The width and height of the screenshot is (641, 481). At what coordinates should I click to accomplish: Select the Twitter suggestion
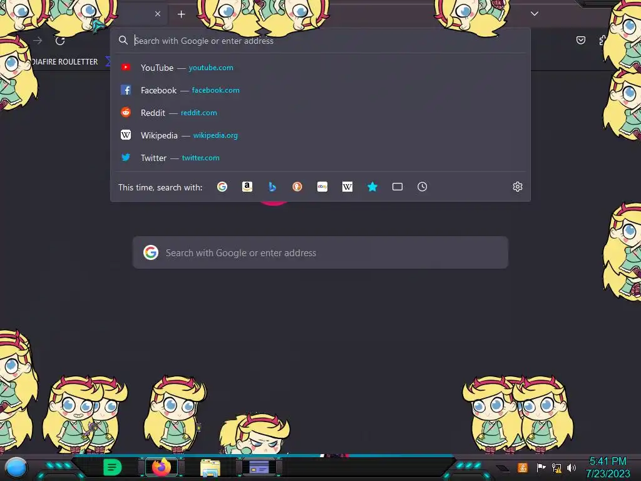click(320, 157)
